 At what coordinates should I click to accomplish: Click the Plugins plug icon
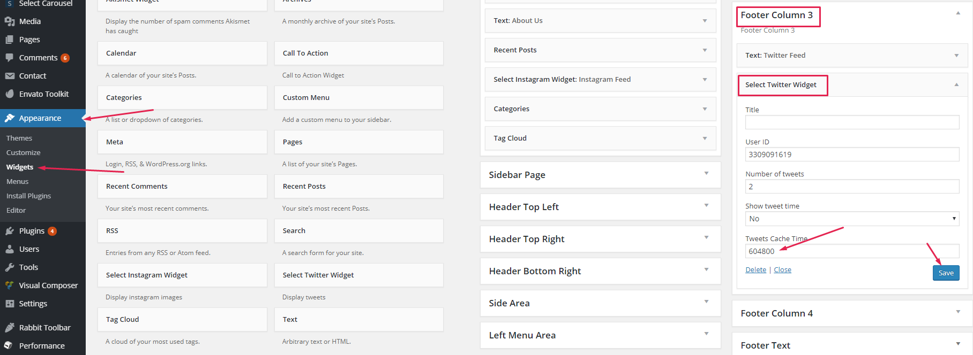click(x=10, y=231)
